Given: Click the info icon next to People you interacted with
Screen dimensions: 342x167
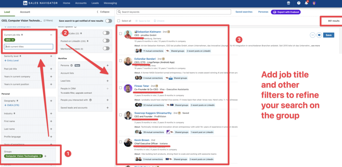Looking at the screenshot, I should pos(90,100).
